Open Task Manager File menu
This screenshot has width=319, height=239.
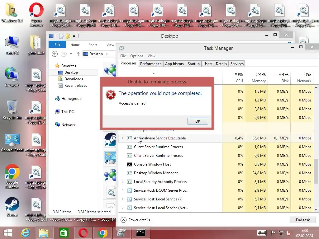(x=123, y=56)
